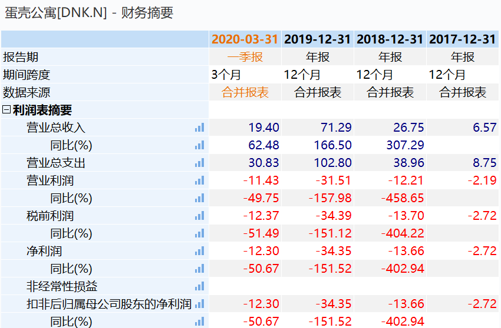Screen dimensions: 501x328
Task: Click 年报 under 2018-12-31
Action: click(390, 57)
